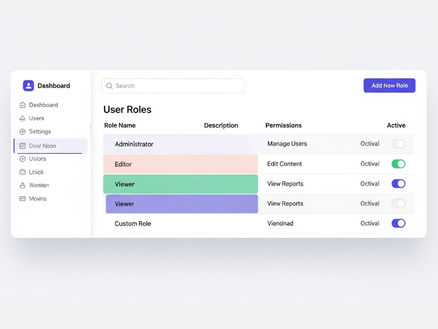Viewport: 438px width, 329px height.
Task: Click the User Roles heading
Action: 127,109
